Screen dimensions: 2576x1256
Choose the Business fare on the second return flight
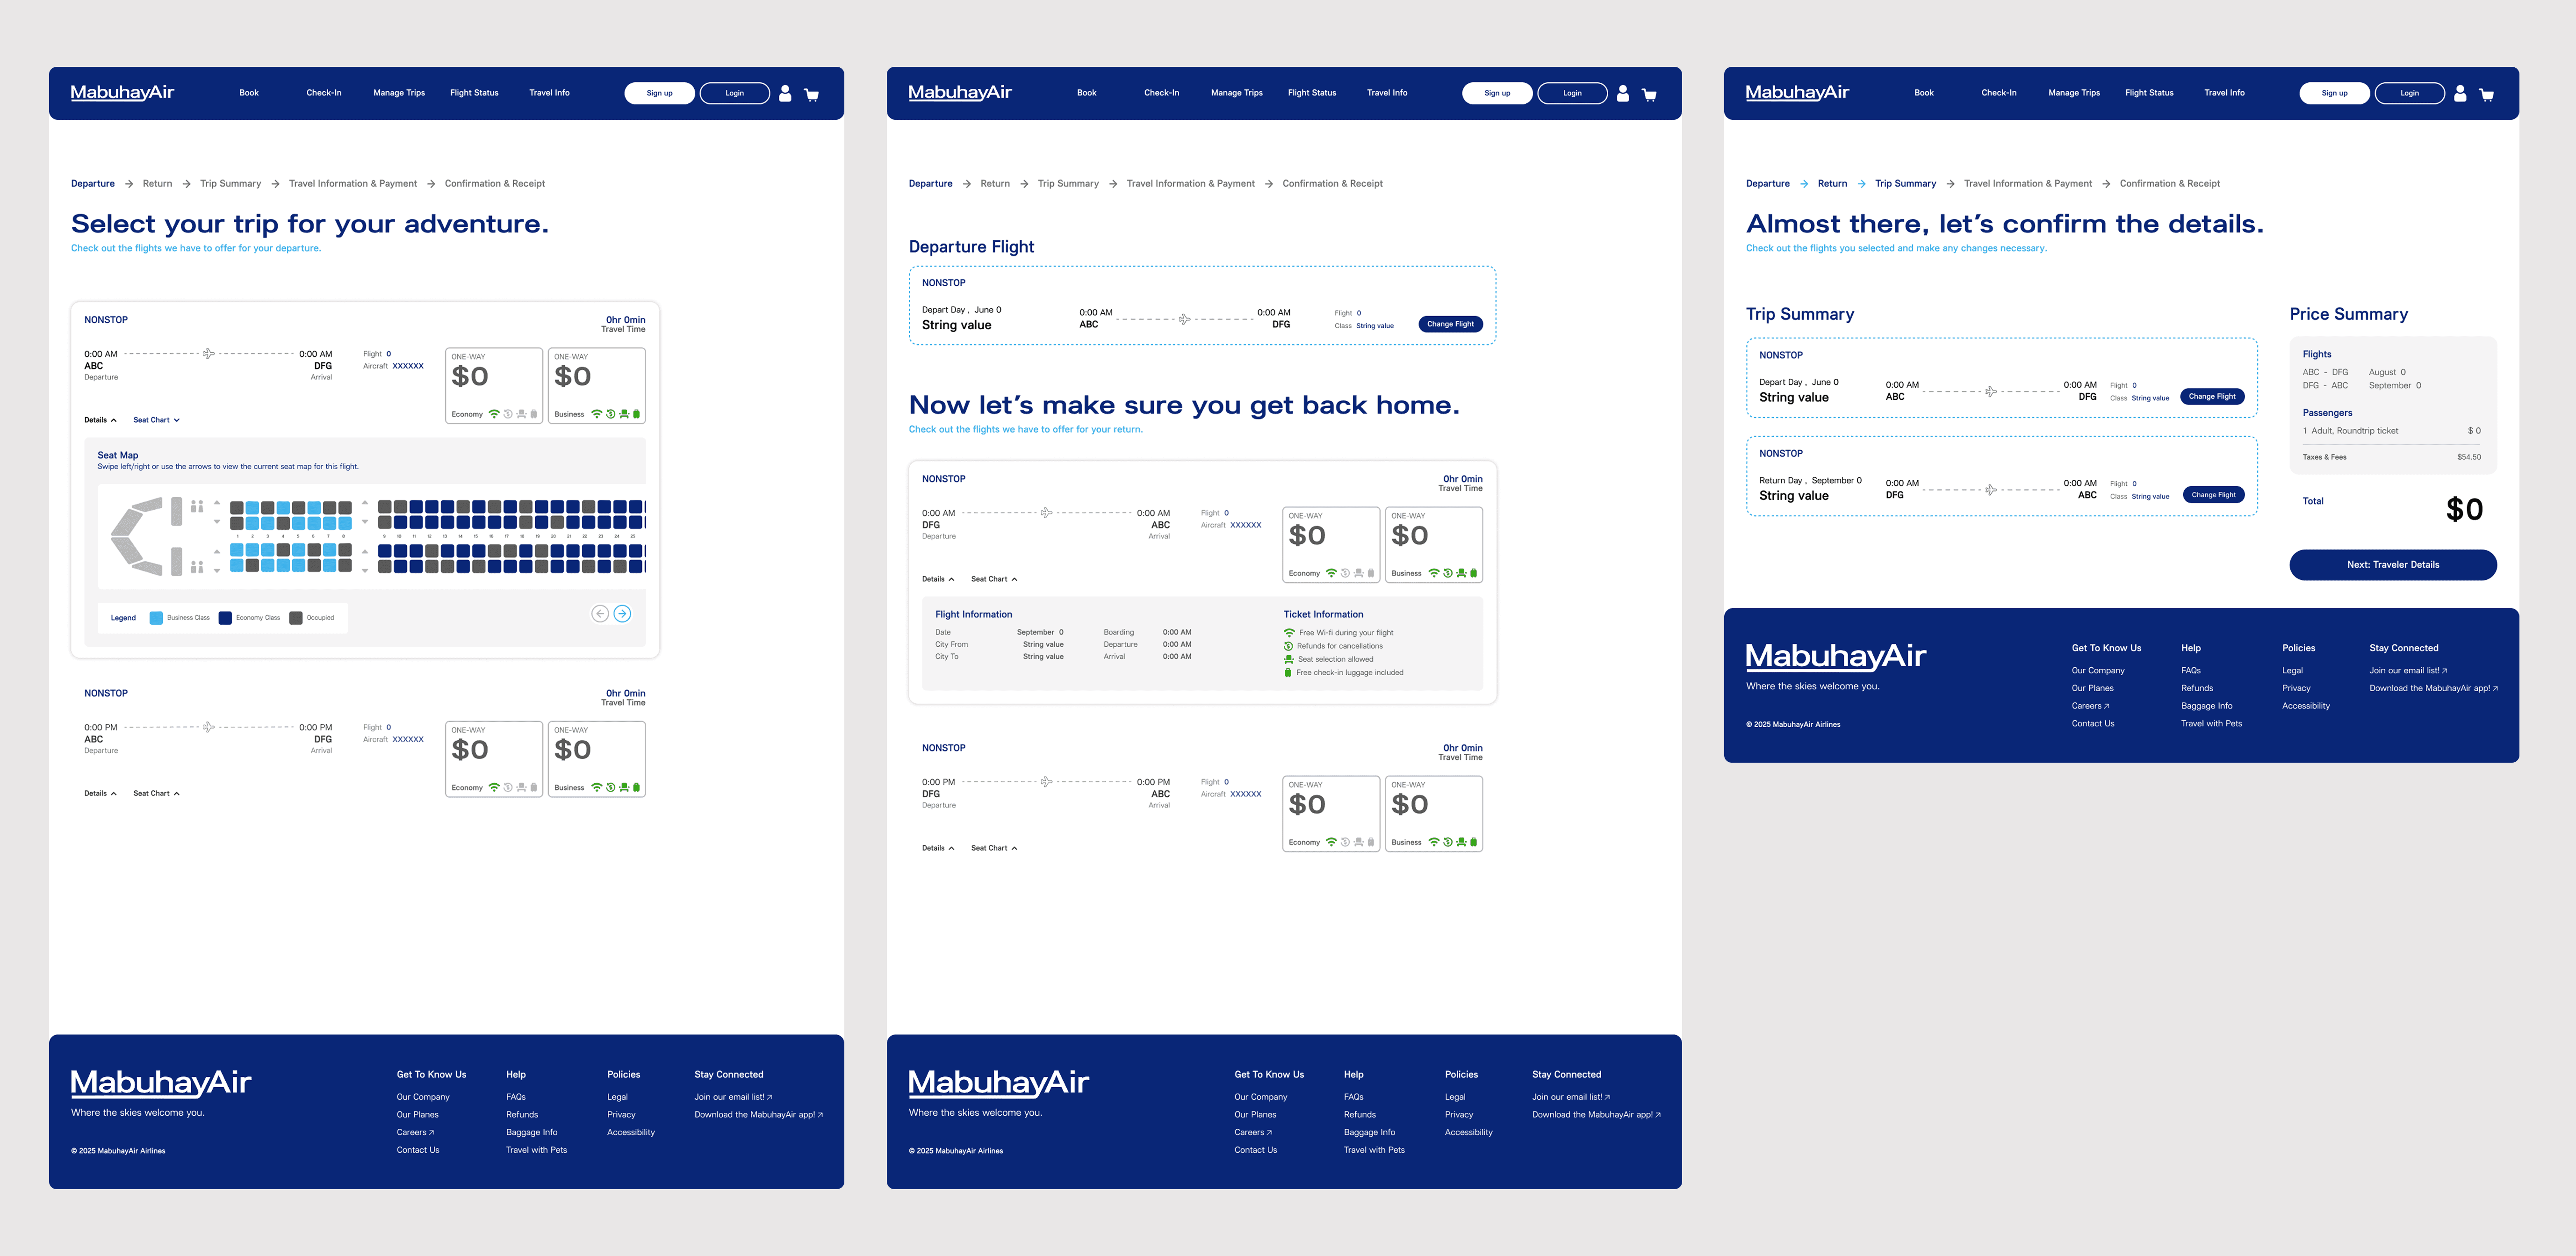(1433, 813)
